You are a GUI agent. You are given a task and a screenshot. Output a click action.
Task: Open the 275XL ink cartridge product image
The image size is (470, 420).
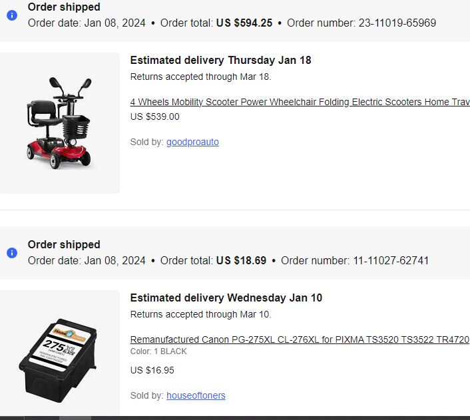pos(60,353)
